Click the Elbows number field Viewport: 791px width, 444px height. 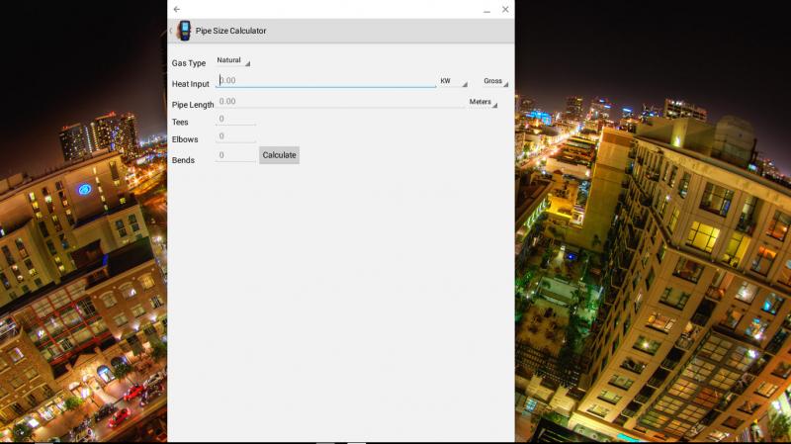(x=235, y=136)
